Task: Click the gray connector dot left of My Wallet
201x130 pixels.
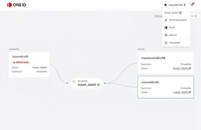Action: pos(67,83)
